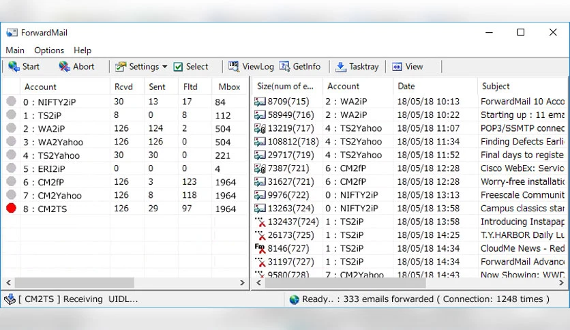The width and height of the screenshot is (570, 330).
Task: Click '[ CM2TS ] Receiving UIDL...' status text
Action: click(x=78, y=299)
